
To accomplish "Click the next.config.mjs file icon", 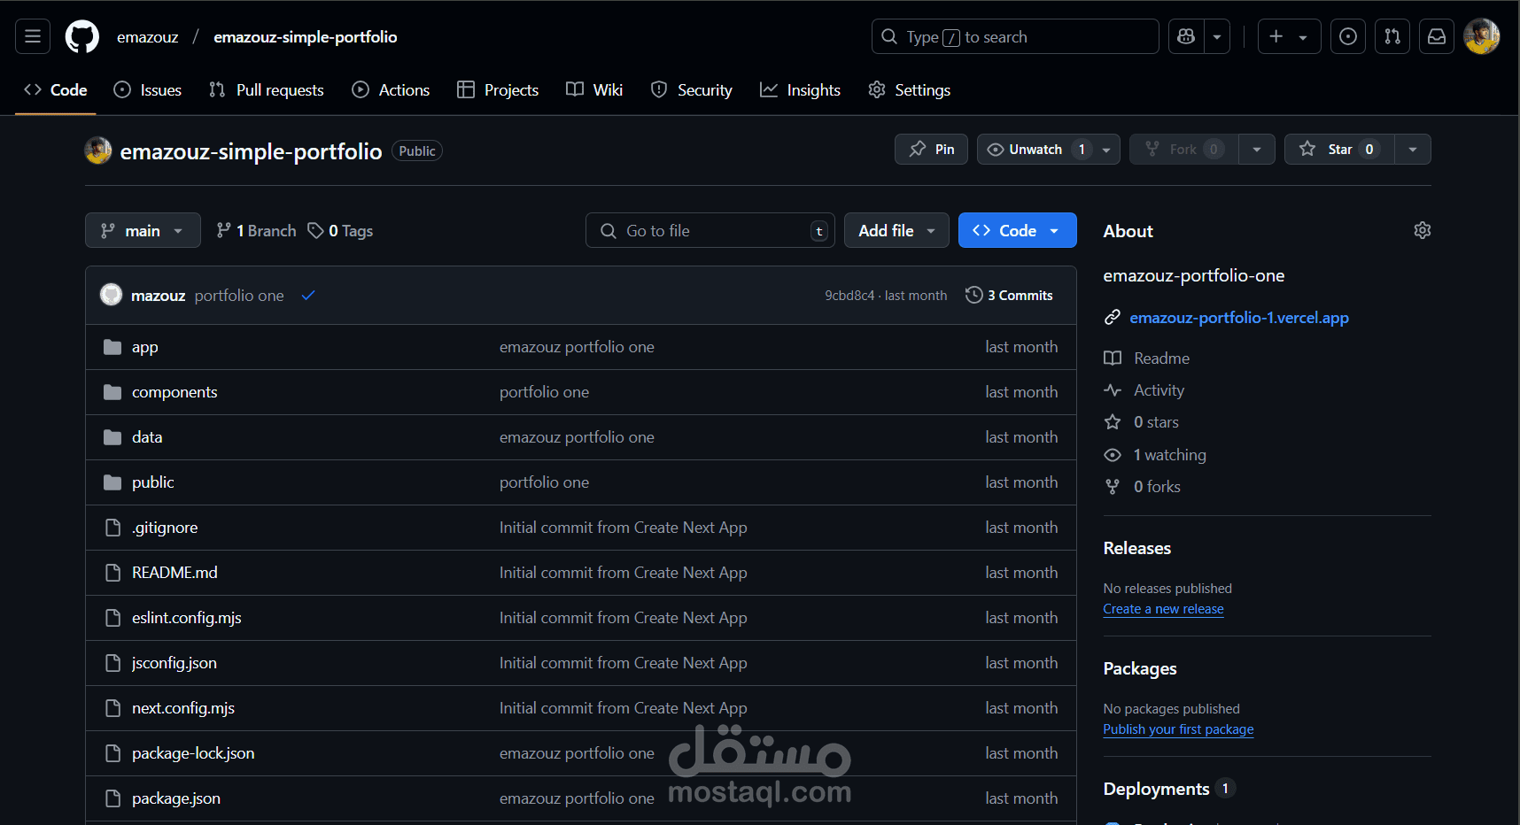I will click(112, 708).
